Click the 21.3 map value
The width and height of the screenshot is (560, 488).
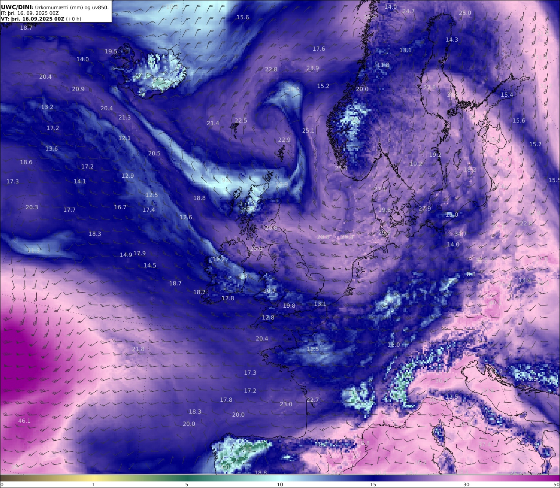coord(125,118)
